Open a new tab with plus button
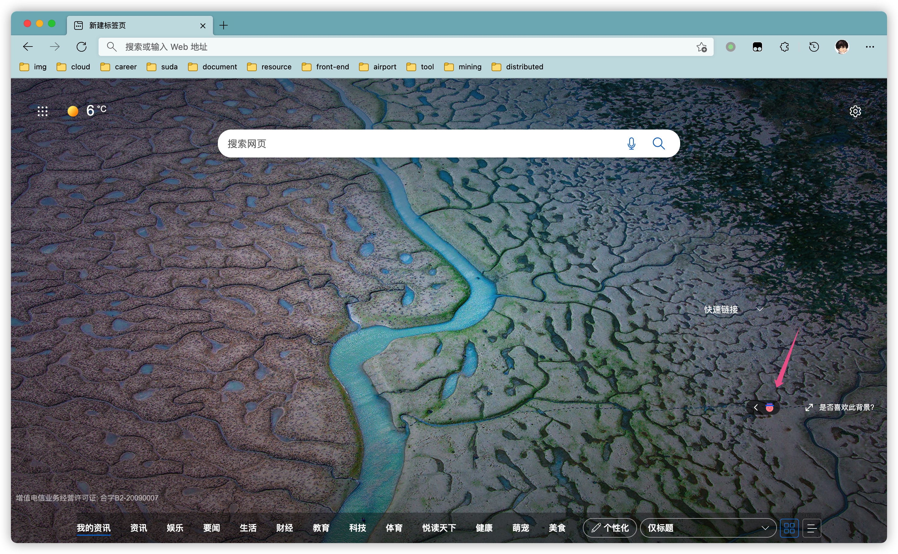The height and width of the screenshot is (554, 898). pos(224,25)
